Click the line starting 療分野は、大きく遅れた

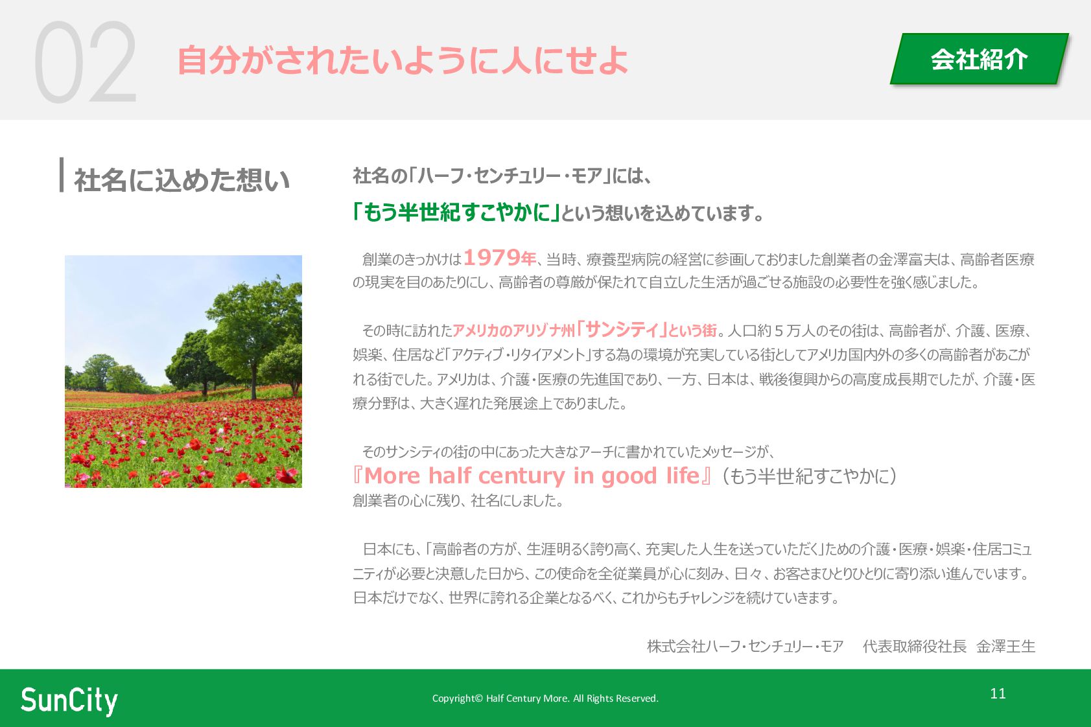point(491,403)
